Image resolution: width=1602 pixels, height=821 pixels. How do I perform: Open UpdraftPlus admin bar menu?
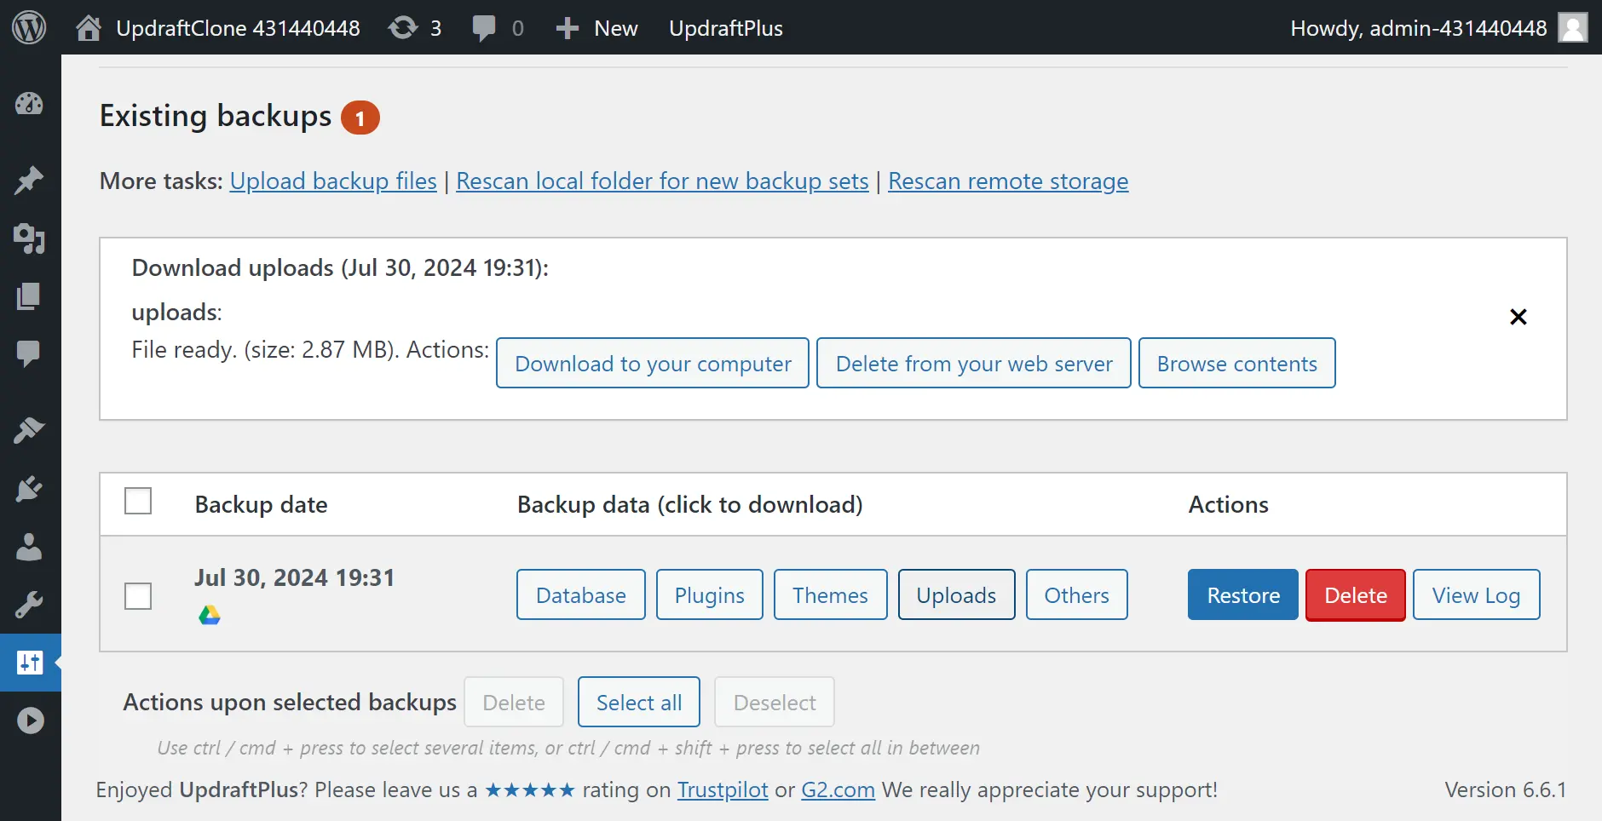pyautogui.click(x=726, y=28)
